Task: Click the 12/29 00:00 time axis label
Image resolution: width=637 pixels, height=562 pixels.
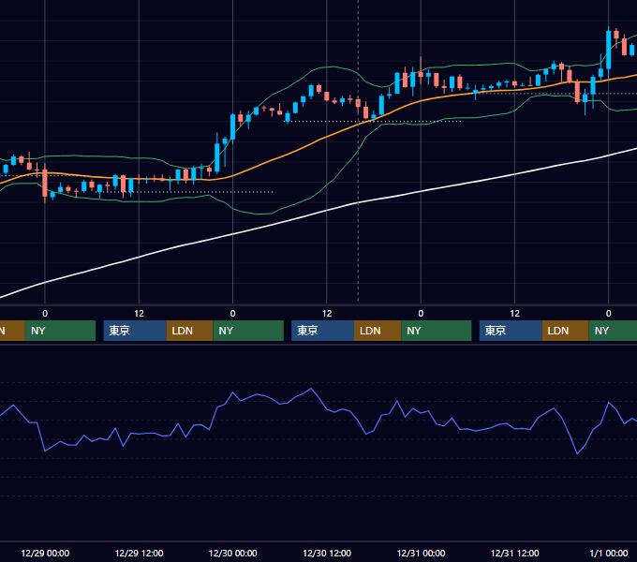Action: pyautogui.click(x=45, y=553)
